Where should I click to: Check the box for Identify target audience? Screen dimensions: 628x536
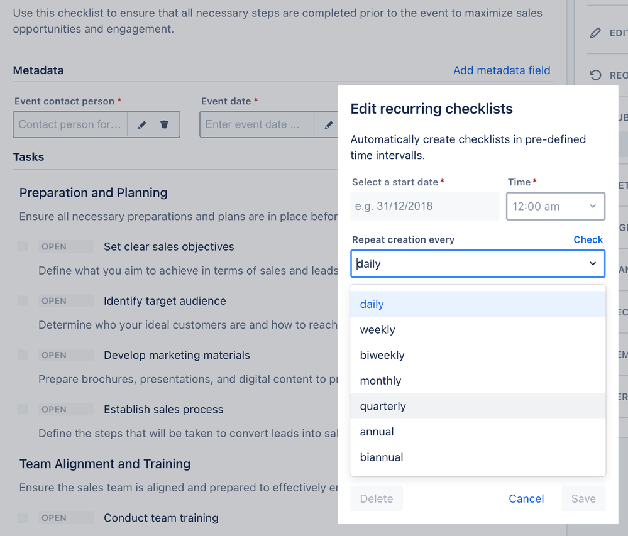22,300
